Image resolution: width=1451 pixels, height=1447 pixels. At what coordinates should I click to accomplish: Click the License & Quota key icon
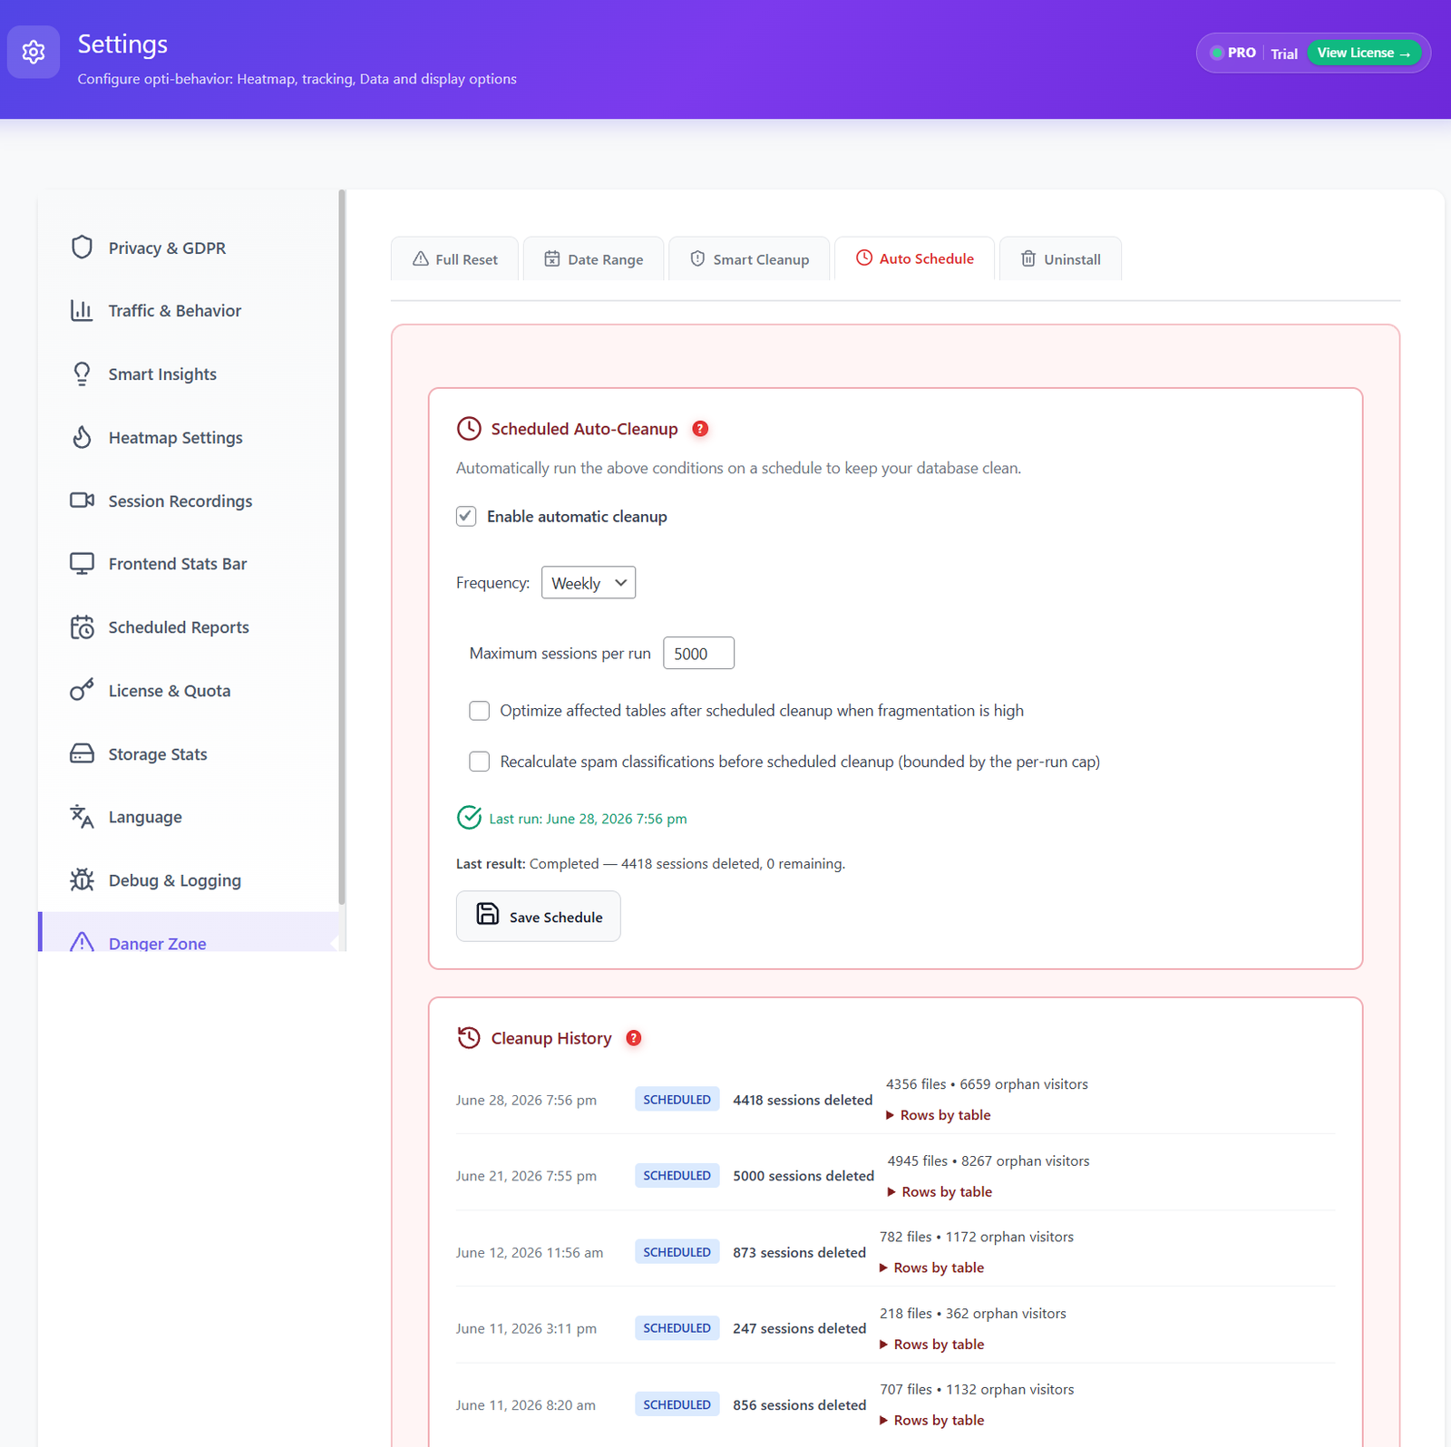82,690
